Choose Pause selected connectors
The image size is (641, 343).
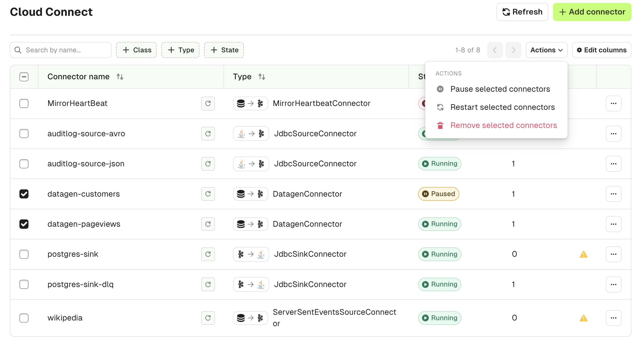pyautogui.click(x=496, y=89)
